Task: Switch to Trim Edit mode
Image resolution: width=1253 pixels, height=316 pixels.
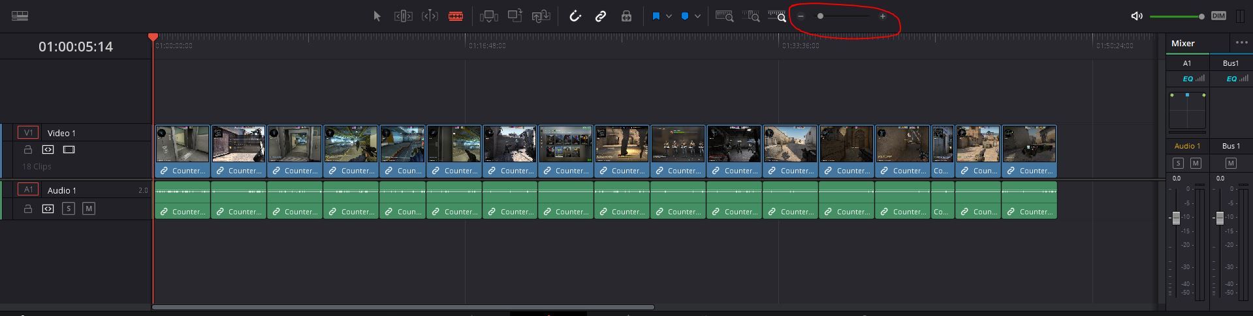Action: pos(403,16)
